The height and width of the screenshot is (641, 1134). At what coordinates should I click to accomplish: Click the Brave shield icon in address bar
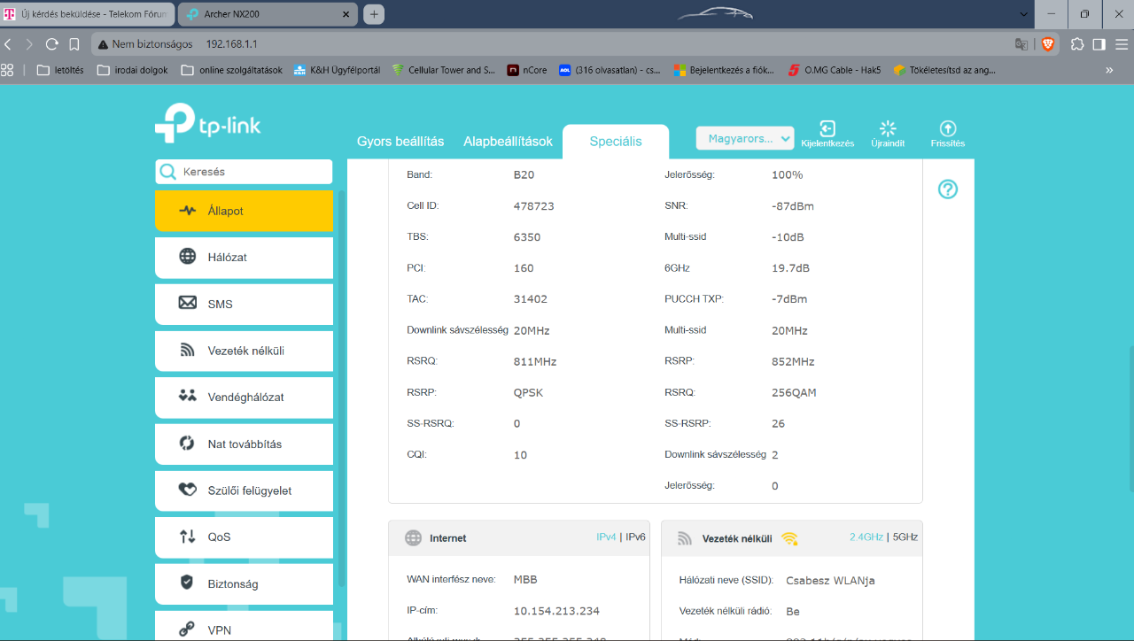pyautogui.click(x=1048, y=43)
